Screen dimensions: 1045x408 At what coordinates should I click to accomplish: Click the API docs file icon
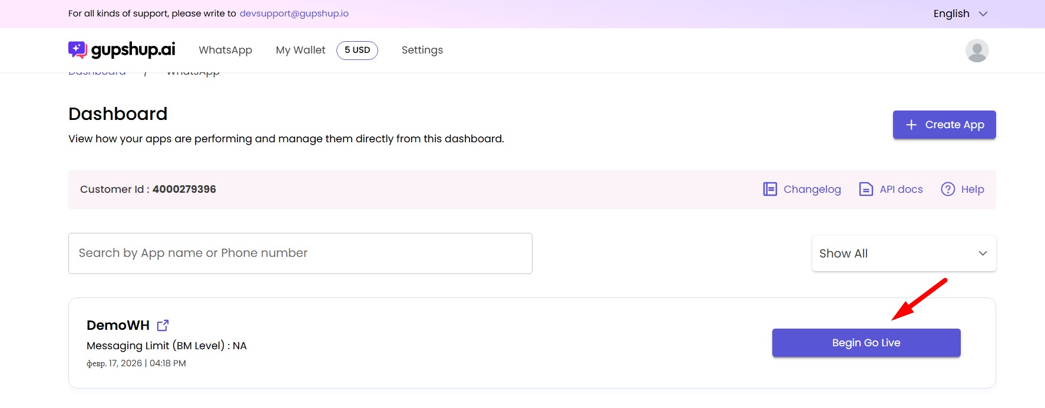point(866,189)
